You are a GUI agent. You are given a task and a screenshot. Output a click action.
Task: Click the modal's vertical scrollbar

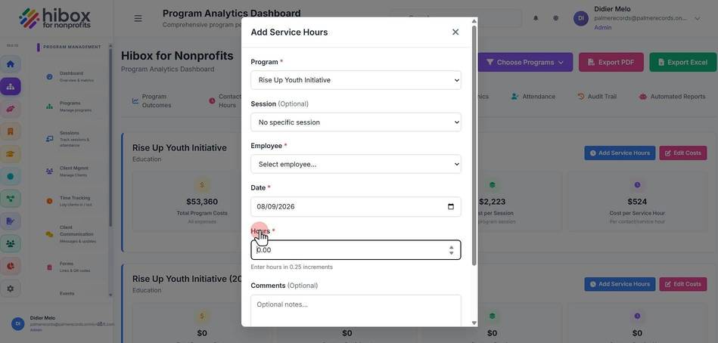[474, 145]
